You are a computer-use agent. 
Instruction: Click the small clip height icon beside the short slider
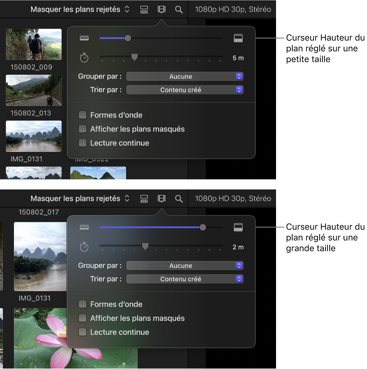pyautogui.click(x=84, y=38)
